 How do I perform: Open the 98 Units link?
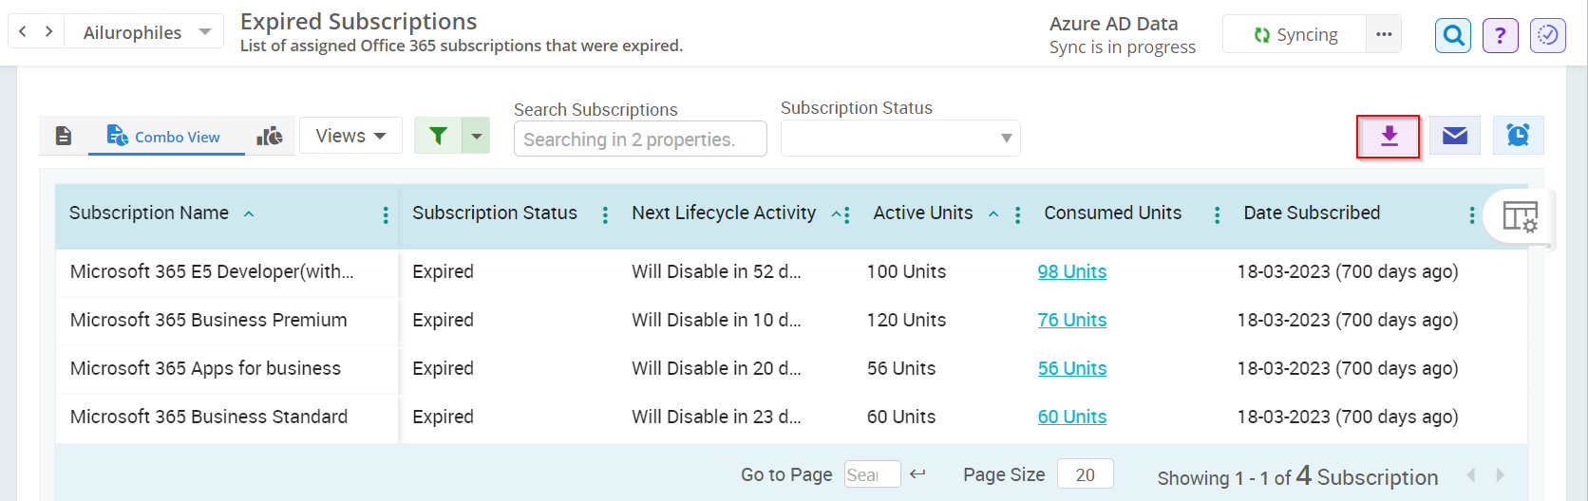(1072, 271)
